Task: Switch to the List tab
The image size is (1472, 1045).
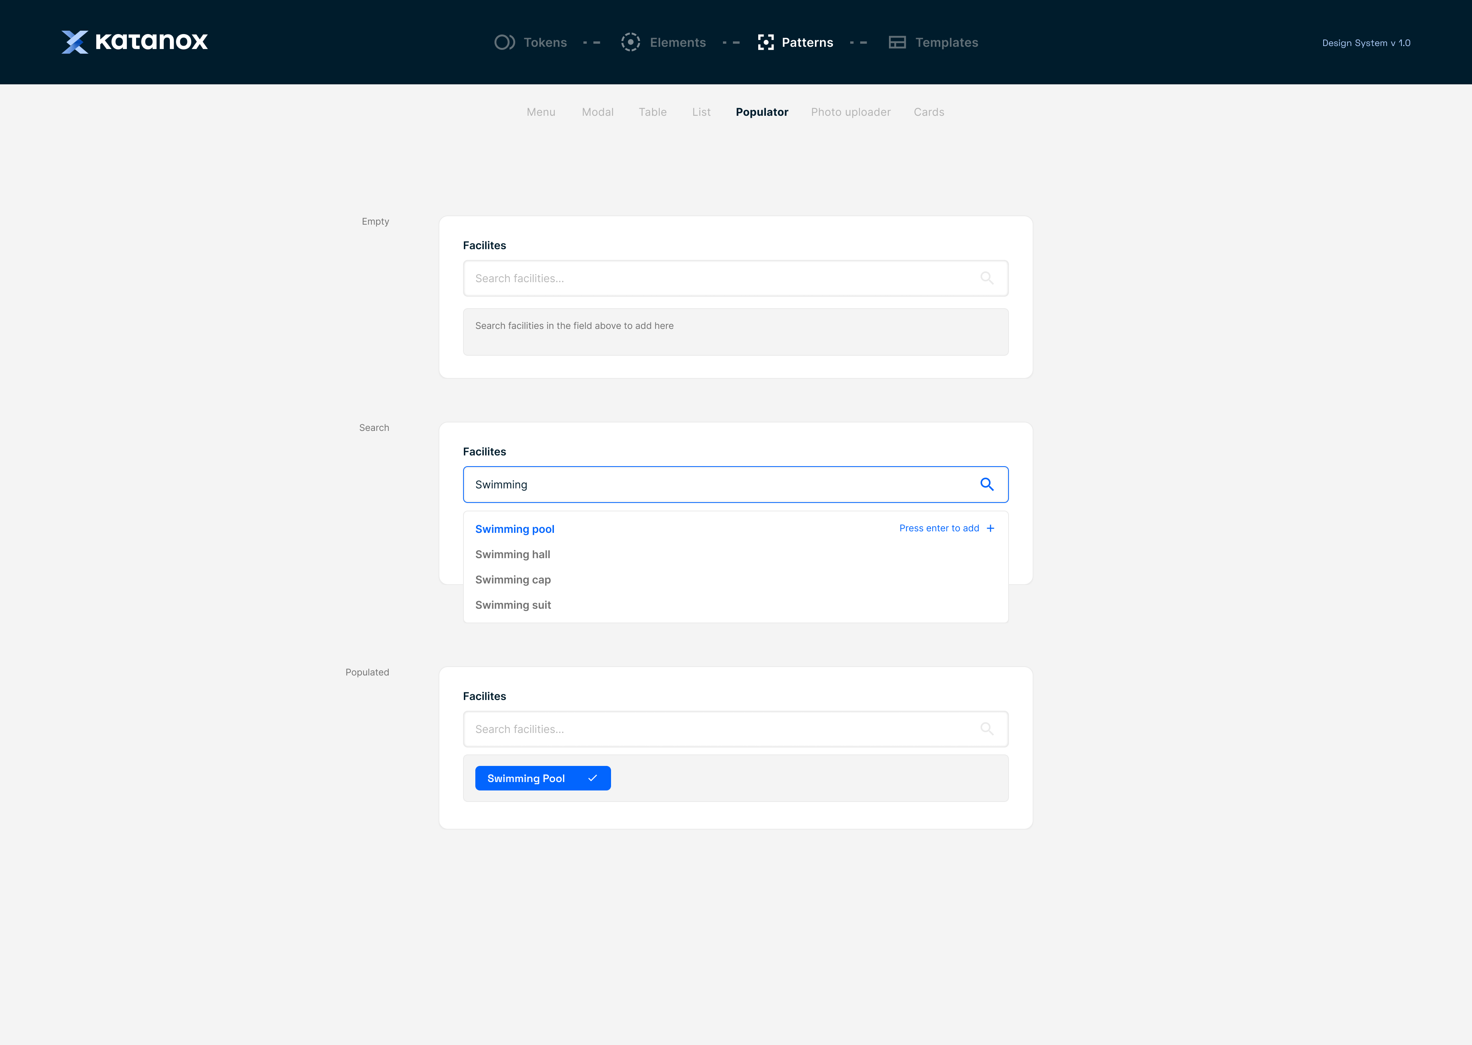Action: point(701,112)
